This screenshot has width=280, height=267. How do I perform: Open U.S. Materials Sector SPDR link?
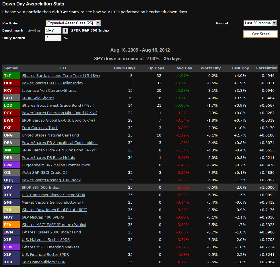tap(46, 240)
